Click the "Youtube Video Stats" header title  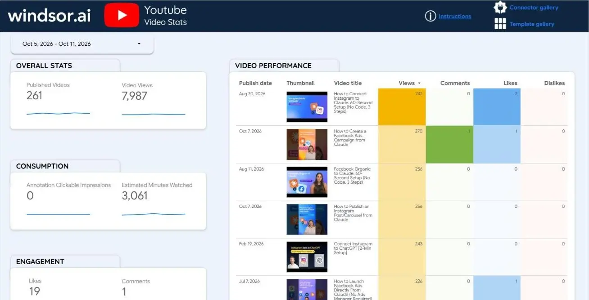(165, 15)
